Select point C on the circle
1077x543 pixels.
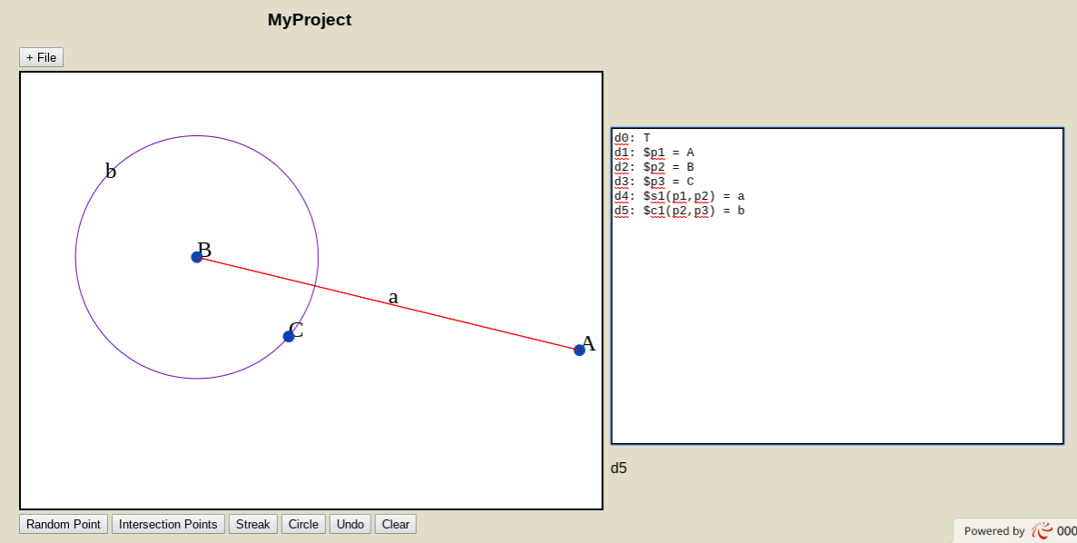[x=289, y=336]
